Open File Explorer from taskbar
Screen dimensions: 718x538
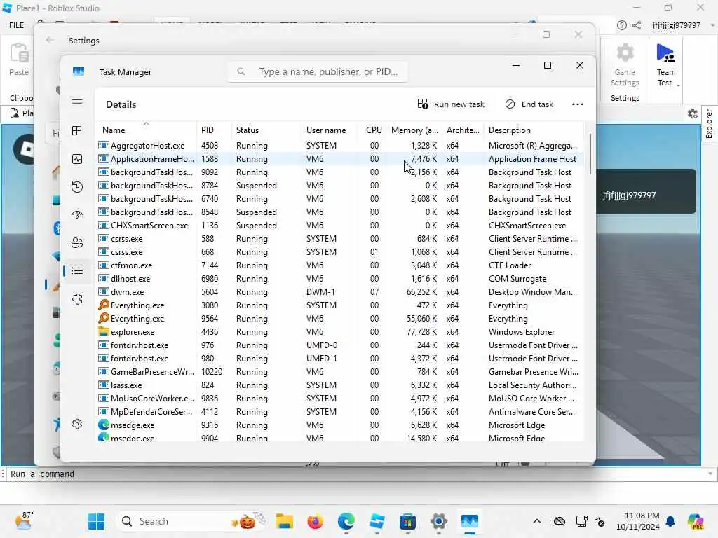point(285,521)
